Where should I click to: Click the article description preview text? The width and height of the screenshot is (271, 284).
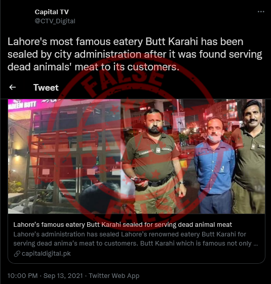(135, 239)
